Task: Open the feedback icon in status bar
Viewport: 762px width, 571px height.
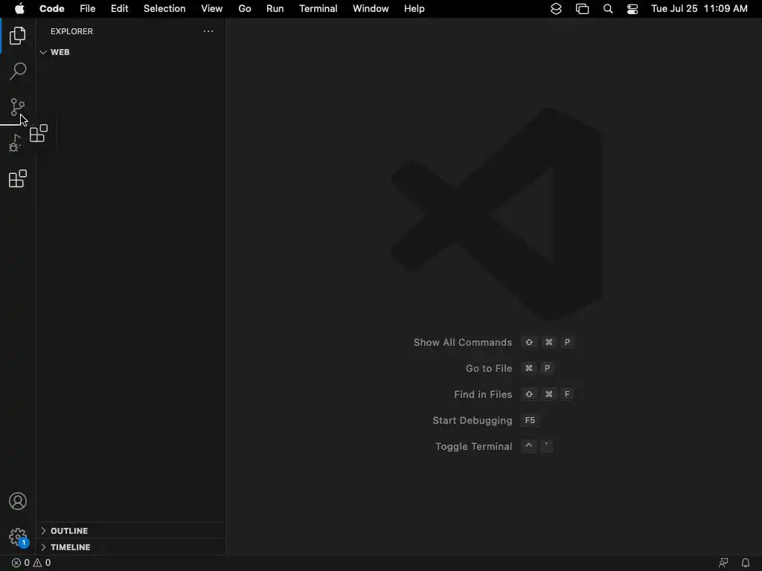Action: tap(723, 563)
